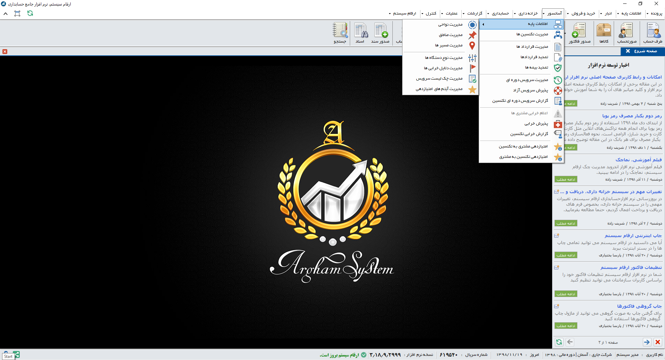
Task: Open the حسابداری menu
Action: pos(498,13)
